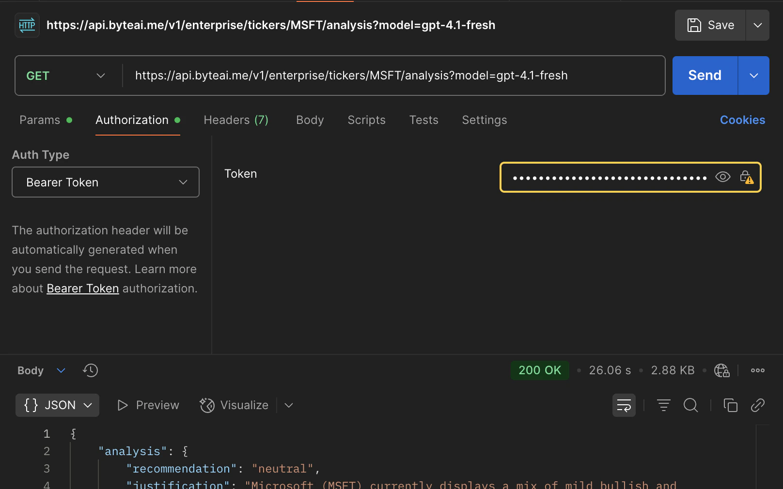Reveal the token with the eye icon
Image resolution: width=783 pixels, height=489 pixels.
pyautogui.click(x=723, y=177)
